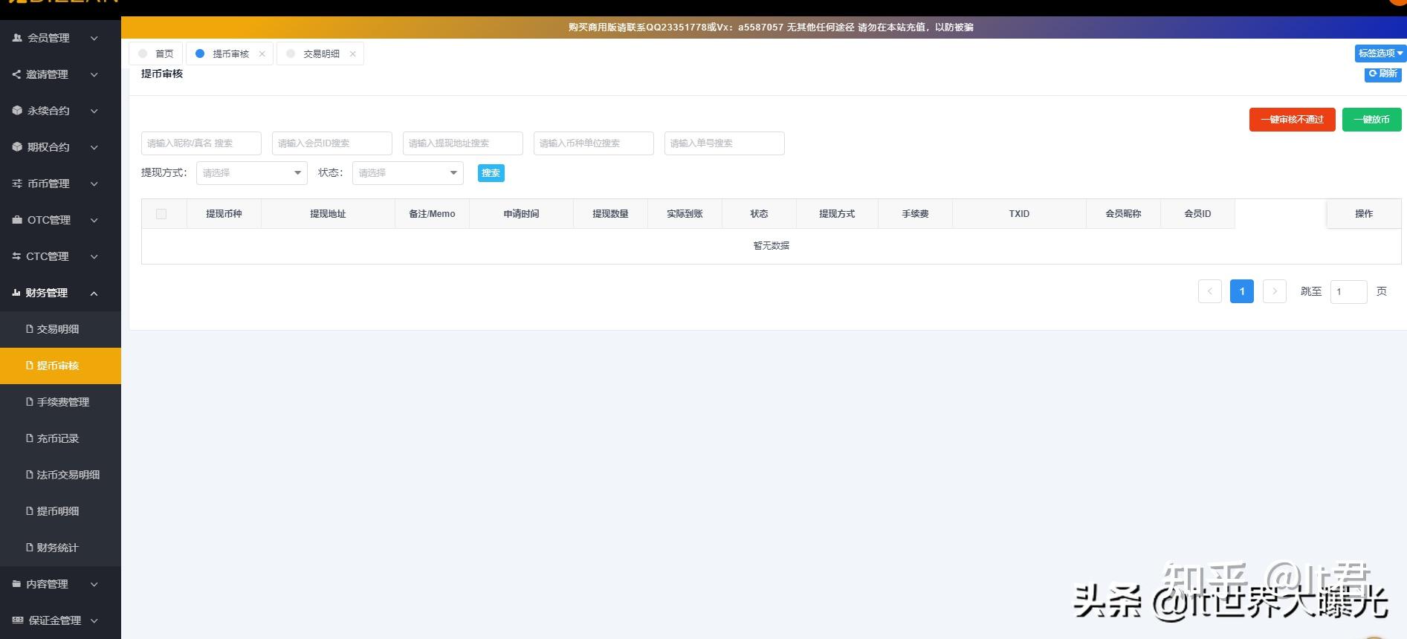Open 手续费管理 in sidebar
This screenshot has width=1407, height=639.
(x=60, y=402)
